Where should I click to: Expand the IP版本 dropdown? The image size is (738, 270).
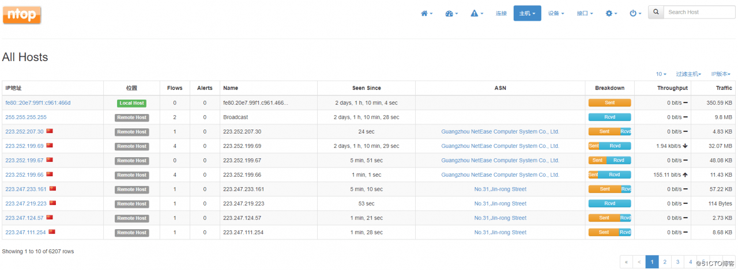(x=721, y=74)
